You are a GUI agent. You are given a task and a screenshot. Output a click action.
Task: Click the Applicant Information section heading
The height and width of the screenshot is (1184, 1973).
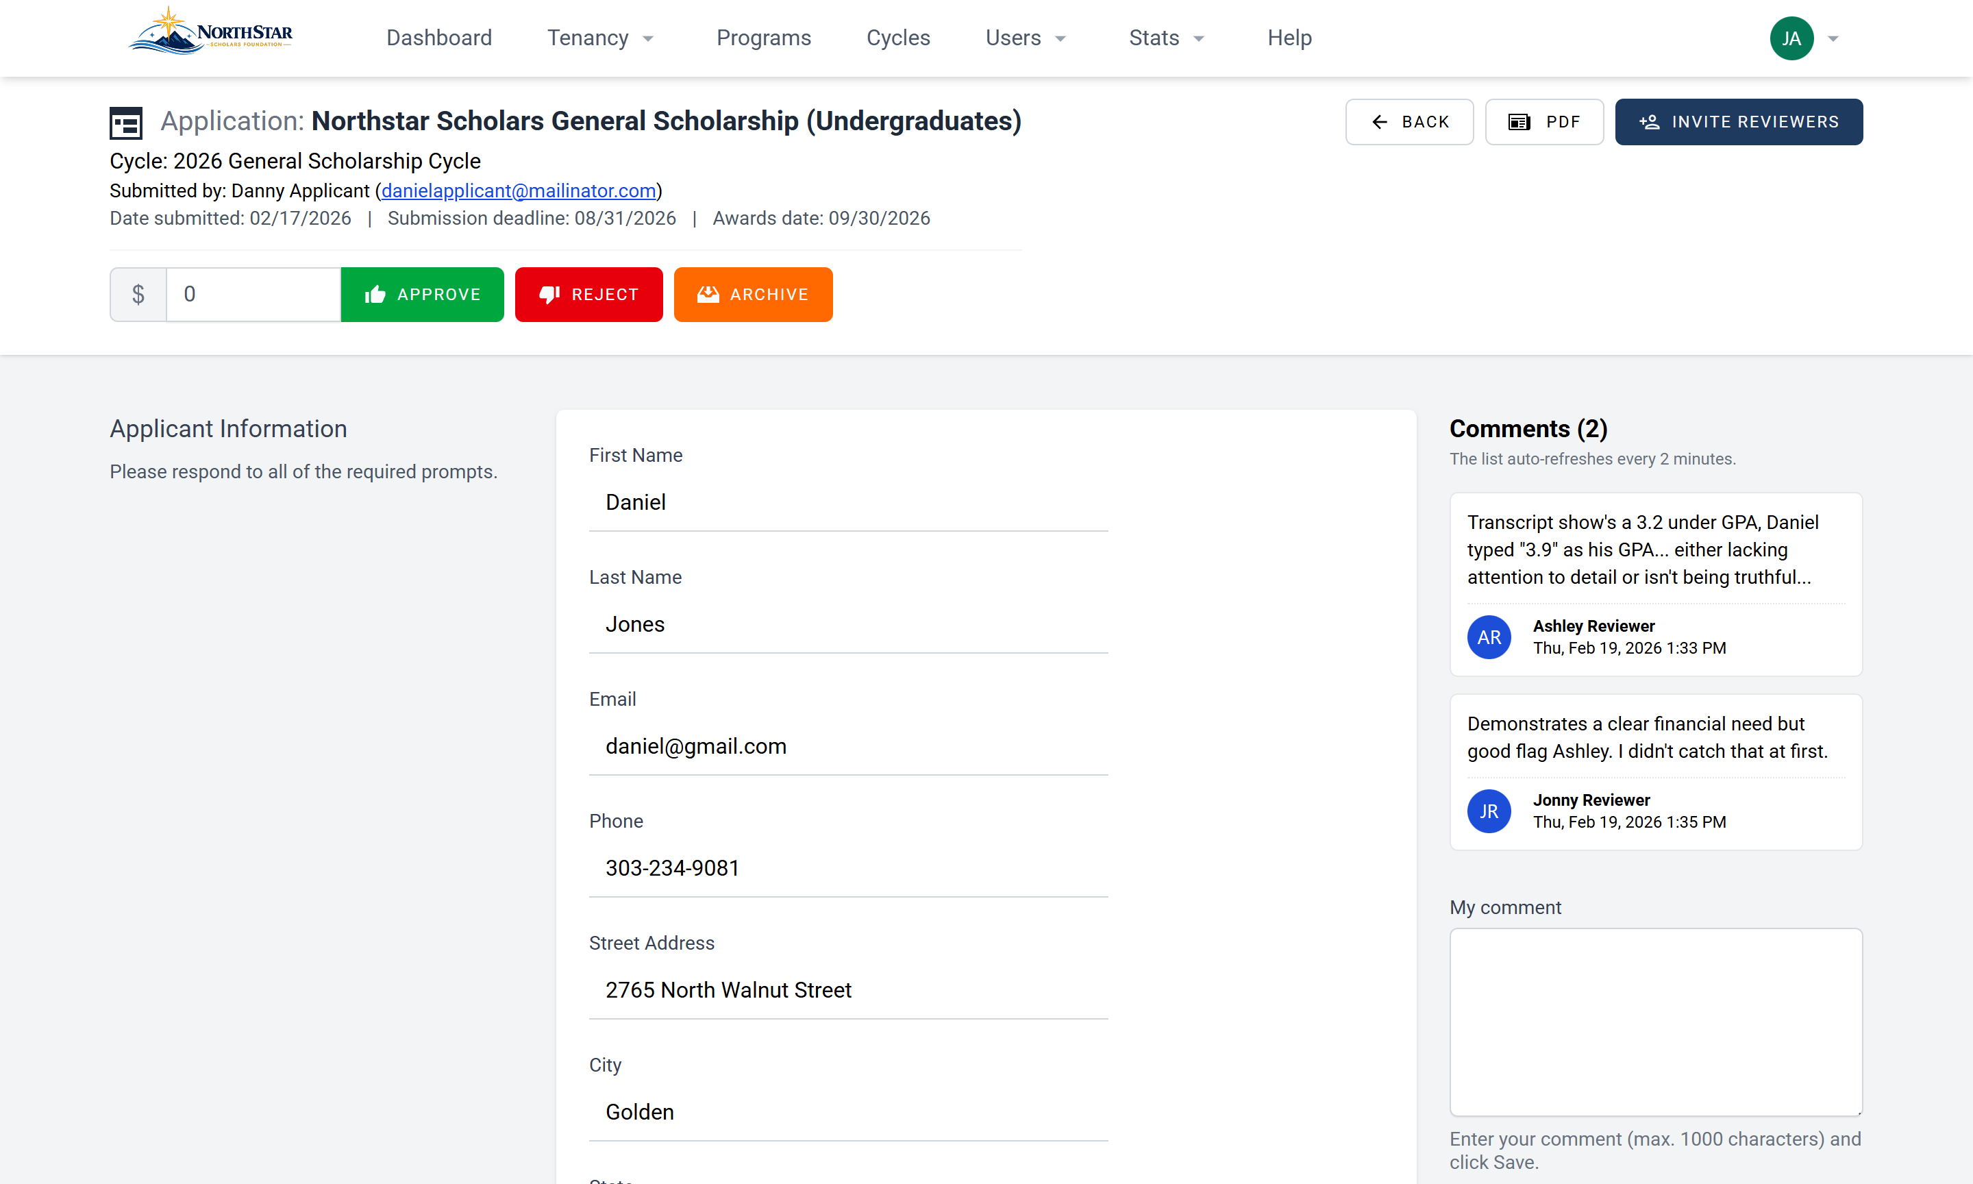coord(228,429)
